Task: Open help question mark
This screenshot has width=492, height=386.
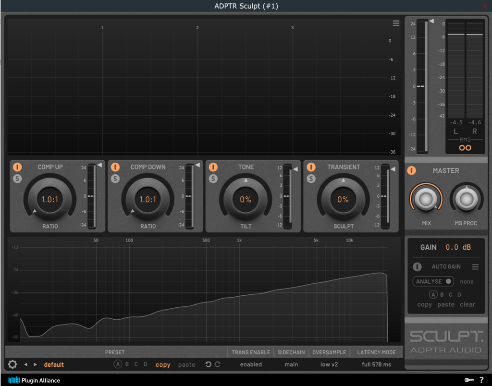Action: [481, 380]
